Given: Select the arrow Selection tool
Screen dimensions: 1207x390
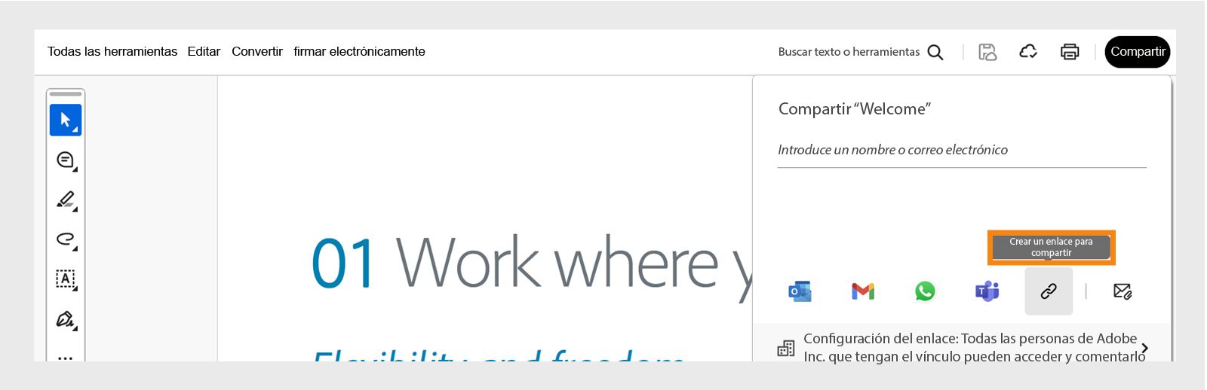Looking at the screenshot, I should pos(66,120).
